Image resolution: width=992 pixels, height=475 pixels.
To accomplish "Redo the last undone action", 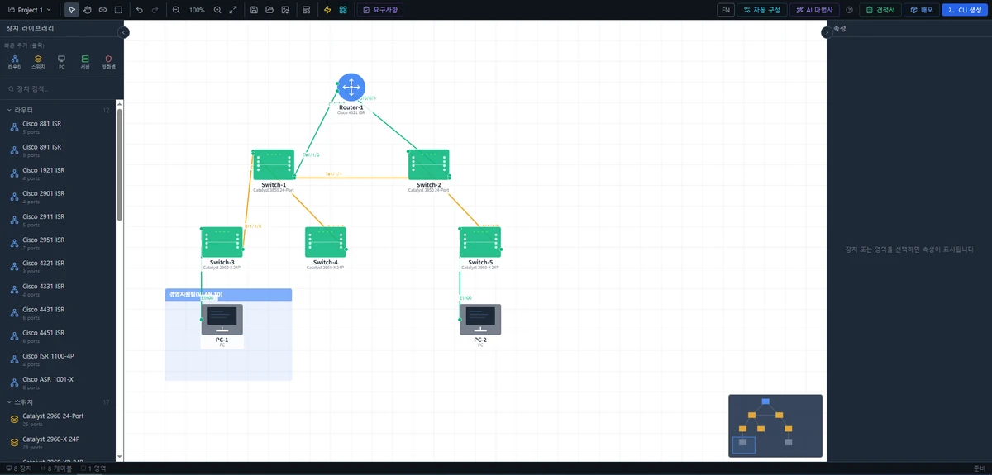I will [155, 10].
